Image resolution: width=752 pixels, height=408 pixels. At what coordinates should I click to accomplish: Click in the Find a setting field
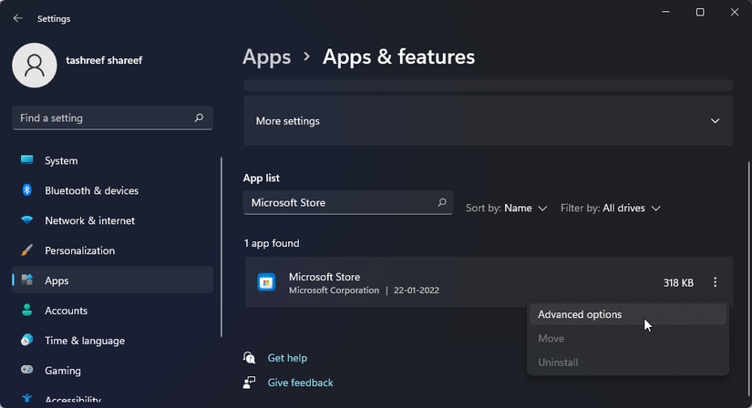tap(112, 118)
